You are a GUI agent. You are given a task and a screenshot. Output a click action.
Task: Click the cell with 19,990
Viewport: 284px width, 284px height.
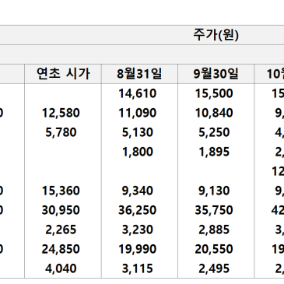[x=139, y=249]
